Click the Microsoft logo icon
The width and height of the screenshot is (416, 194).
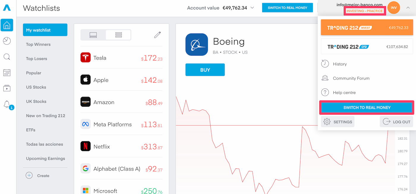point(86,190)
